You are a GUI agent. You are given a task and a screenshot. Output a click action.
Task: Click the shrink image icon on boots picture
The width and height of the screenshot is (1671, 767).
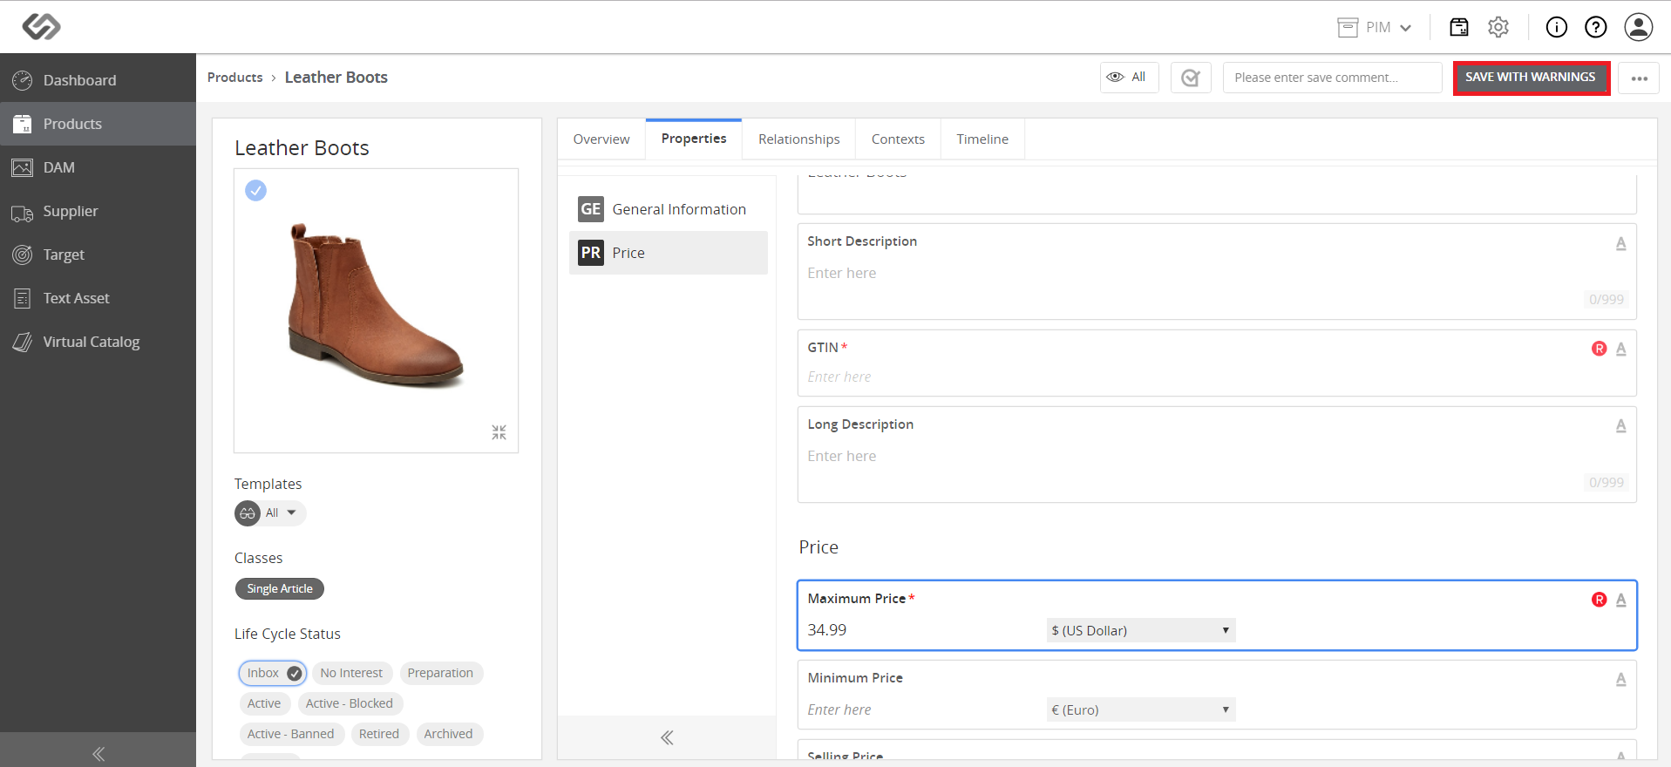tap(499, 432)
